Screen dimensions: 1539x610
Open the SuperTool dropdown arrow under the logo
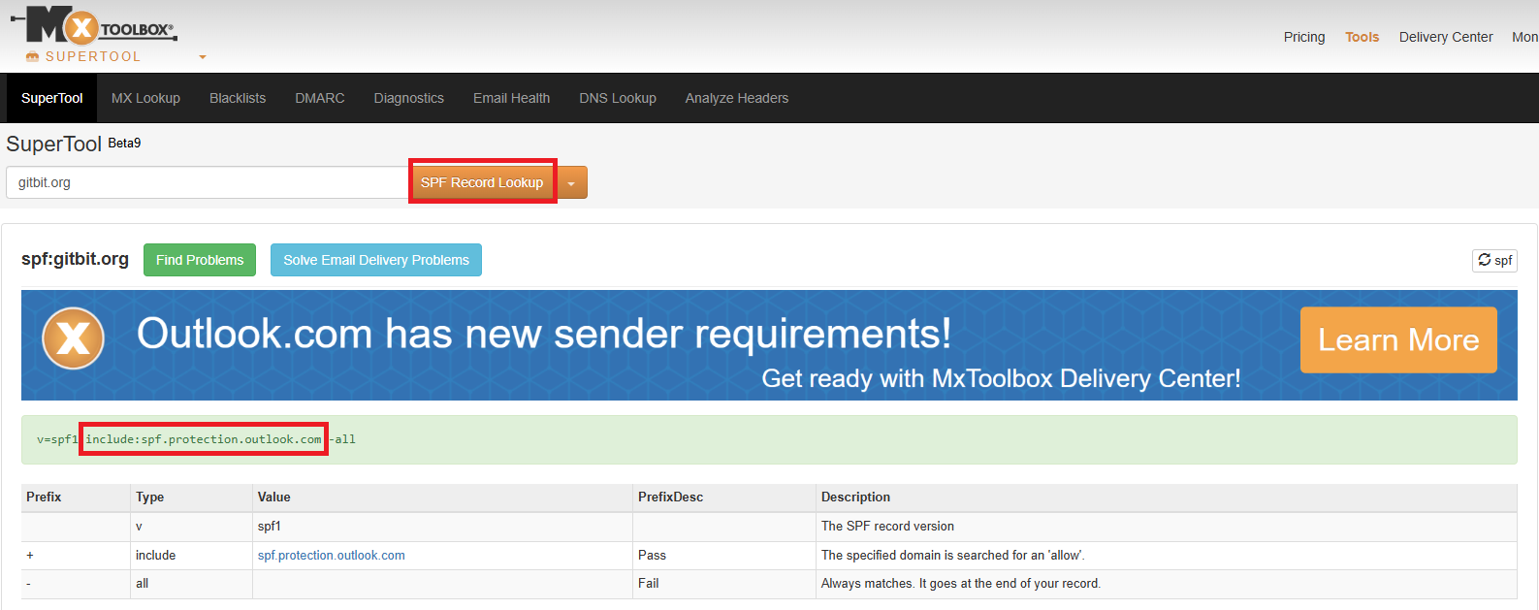tap(203, 57)
